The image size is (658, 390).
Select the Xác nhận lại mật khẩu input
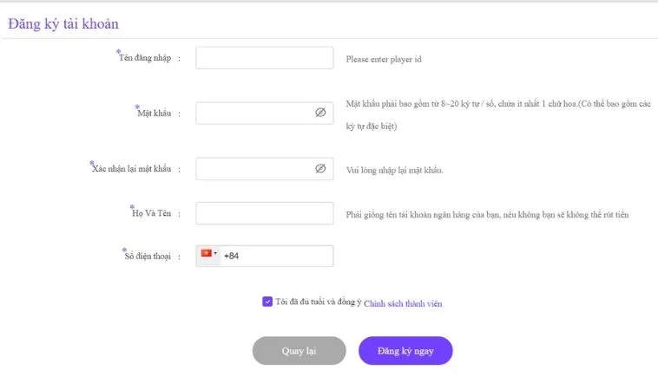click(x=254, y=169)
